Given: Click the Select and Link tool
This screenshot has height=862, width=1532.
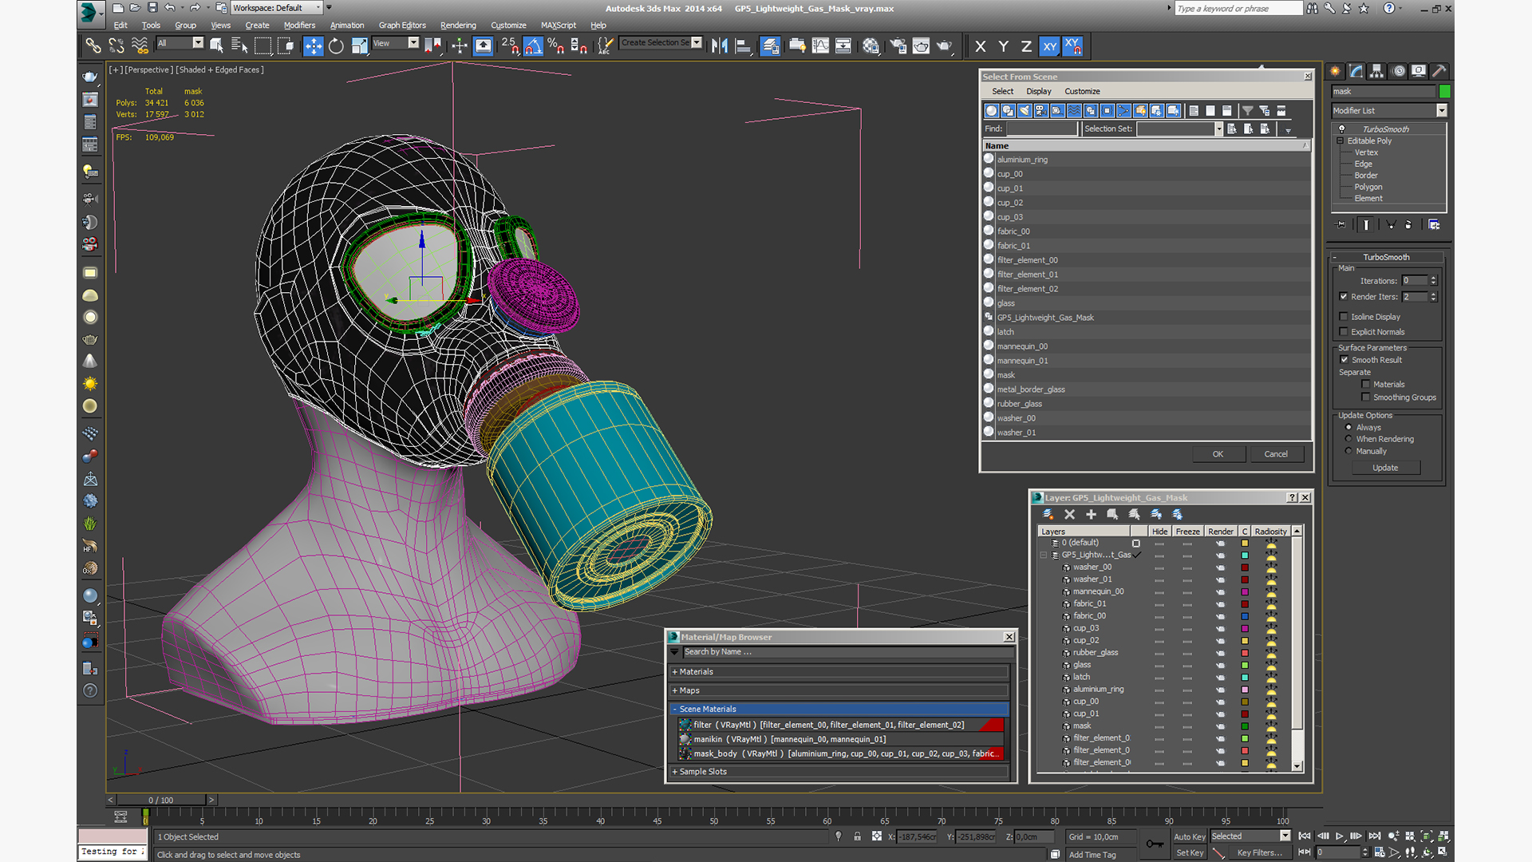Looking at the screenshot, I should (x=93, y=45).
